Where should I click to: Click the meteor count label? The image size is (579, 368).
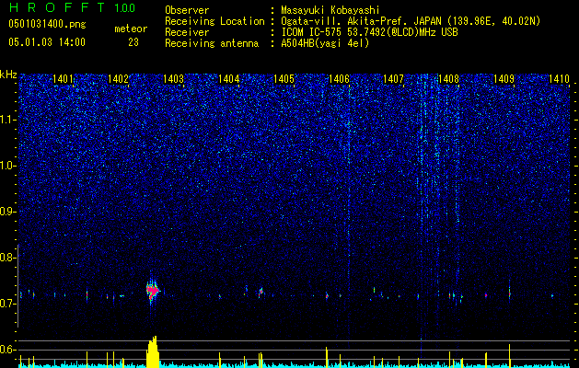click(x=131, y=29)
